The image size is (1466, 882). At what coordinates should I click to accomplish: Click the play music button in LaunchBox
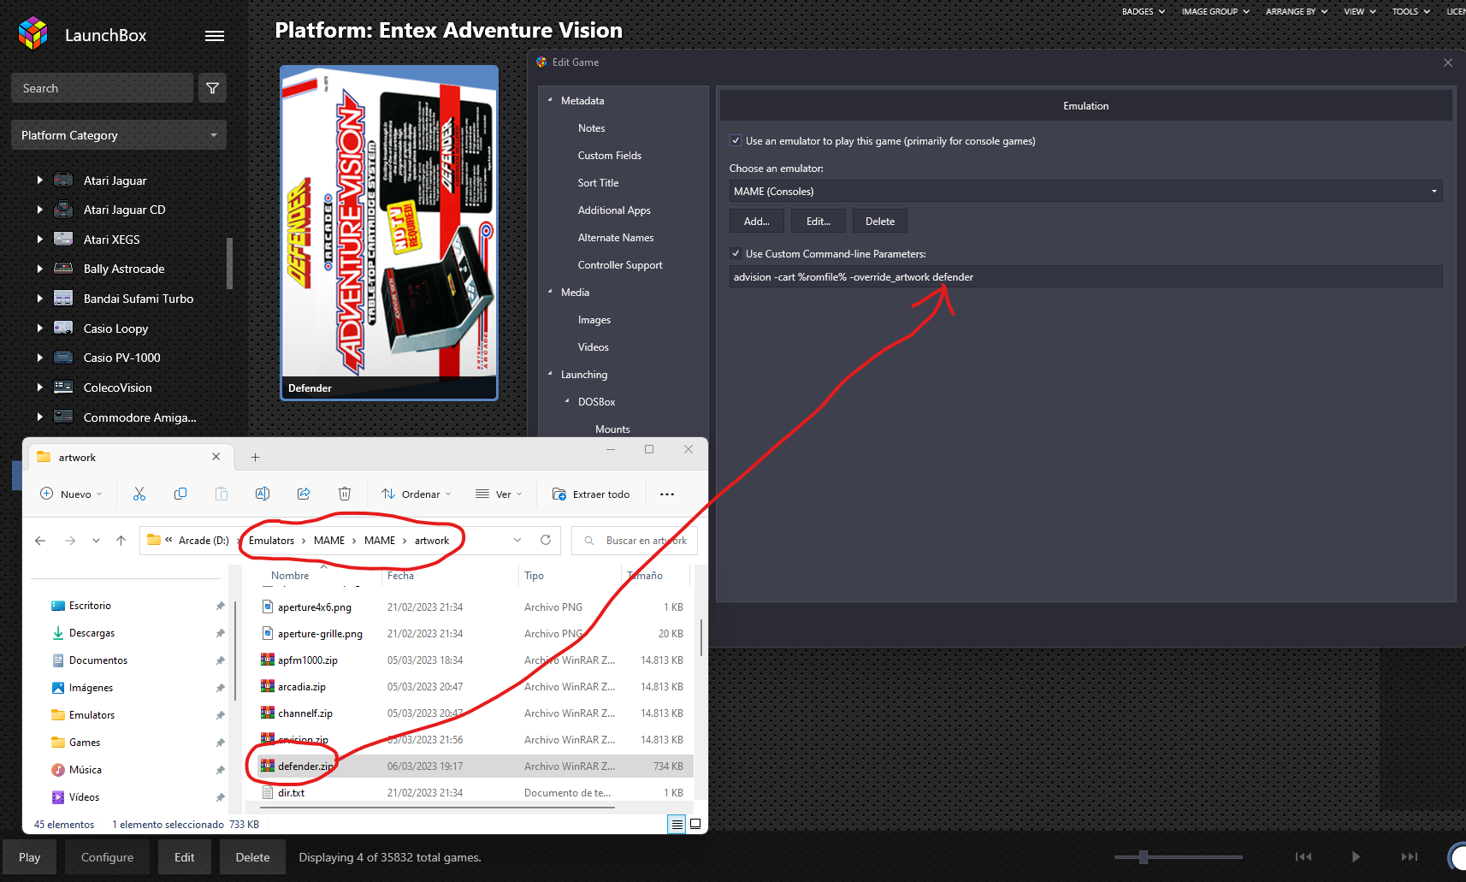[1356, 856]
